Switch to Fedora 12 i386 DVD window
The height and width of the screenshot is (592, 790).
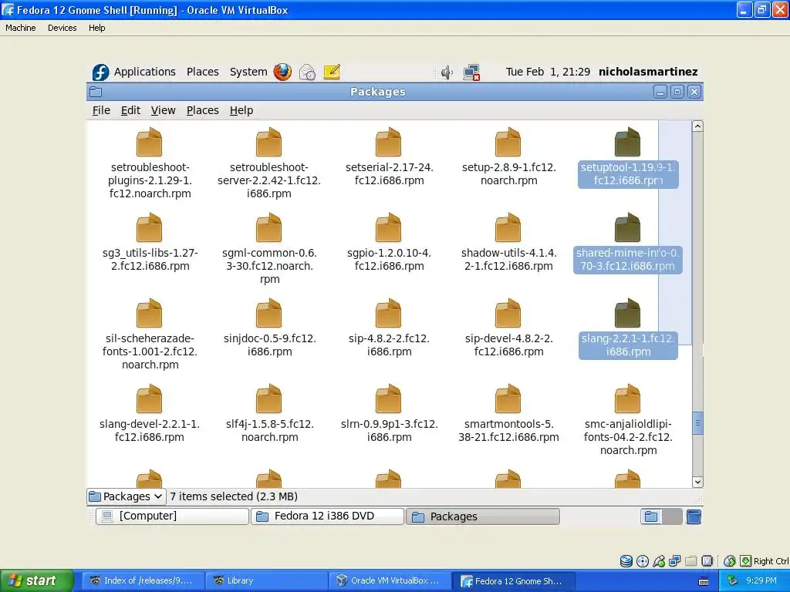pyautogui.click(x=327, y=516)
